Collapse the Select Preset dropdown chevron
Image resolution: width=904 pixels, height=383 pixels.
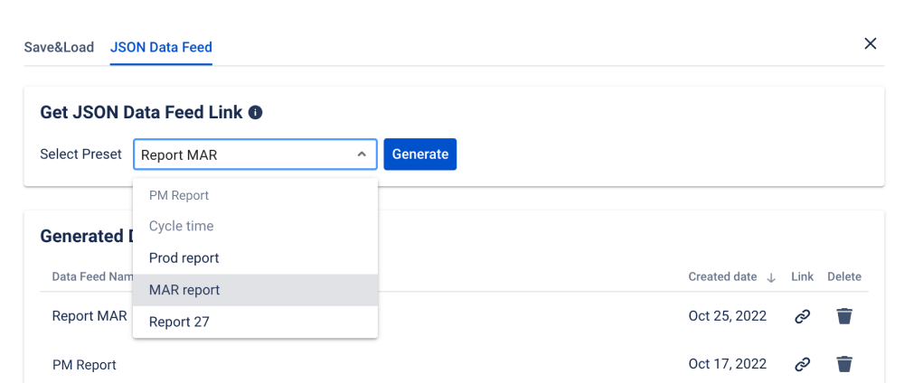point(362,154)
